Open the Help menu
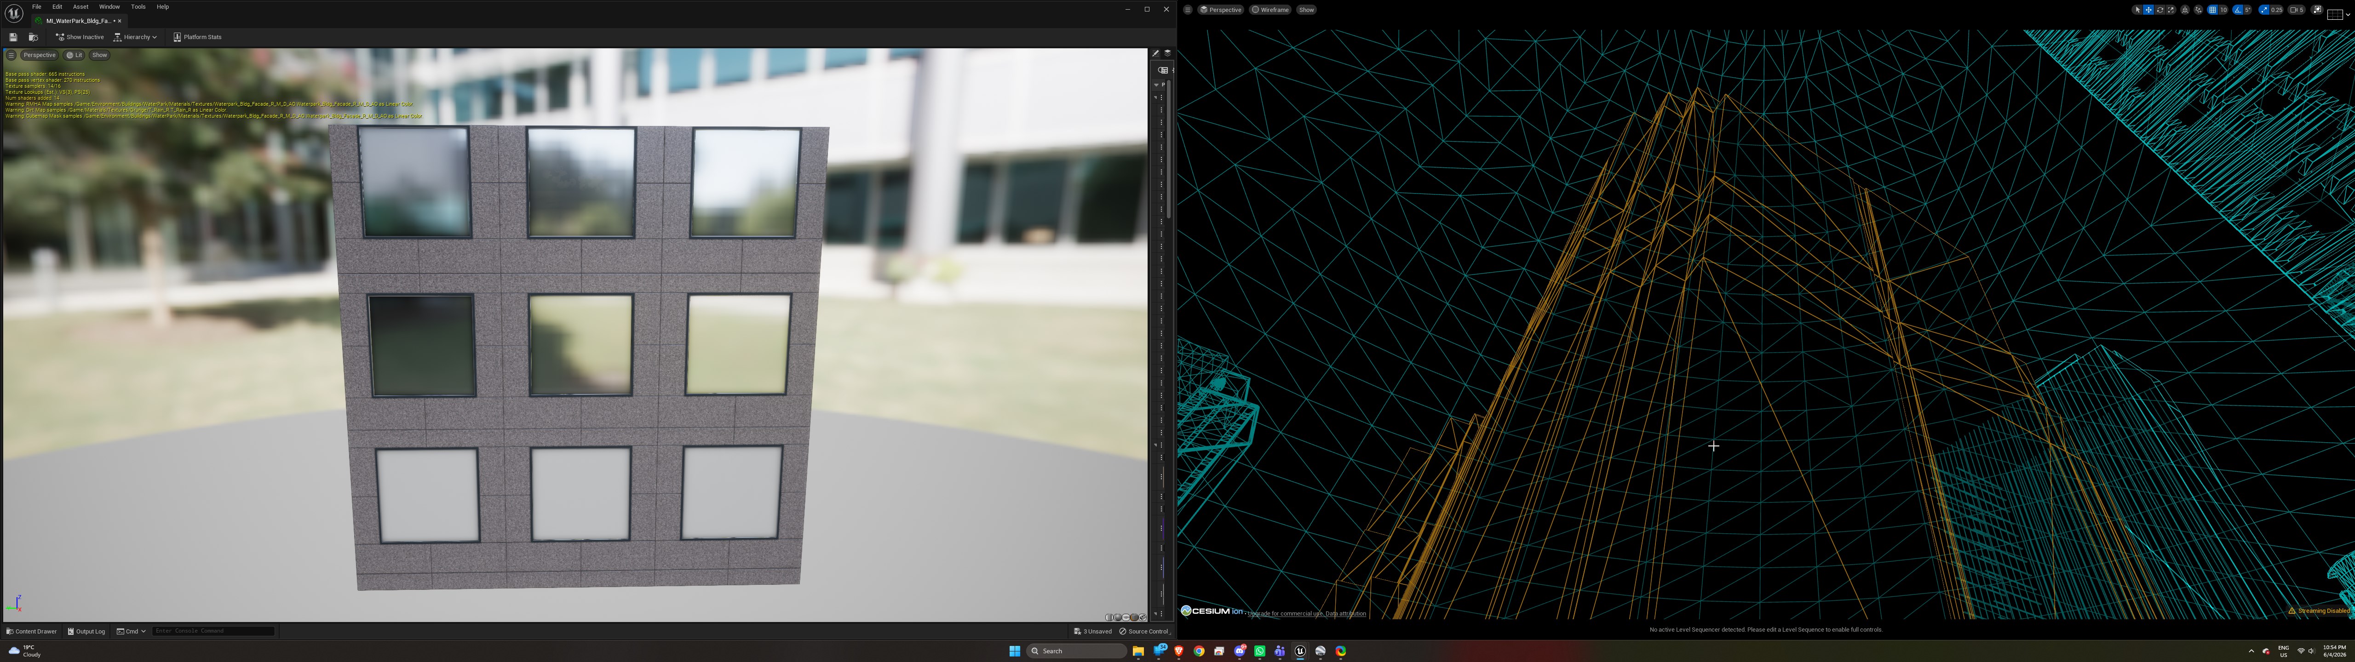The height and width of the screenshot is (662, 2355). click(163, 6)
